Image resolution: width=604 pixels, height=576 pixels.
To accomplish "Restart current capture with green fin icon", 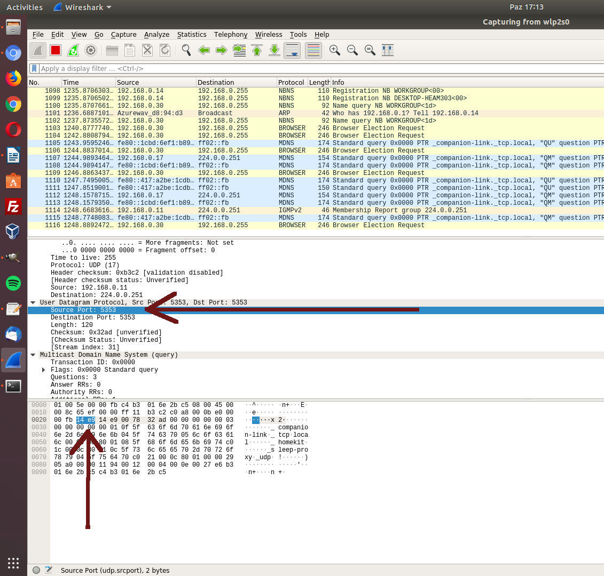I will point(73,51).
